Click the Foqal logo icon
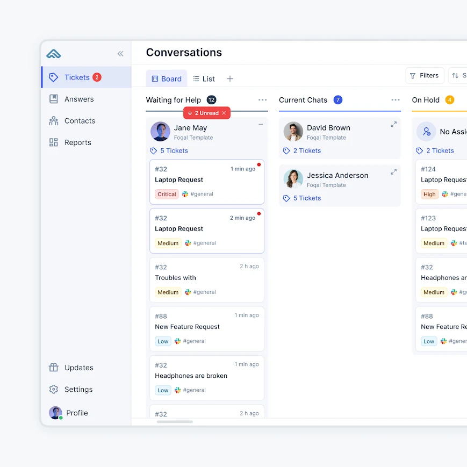The image size is (467, 467). pos(54,54)
